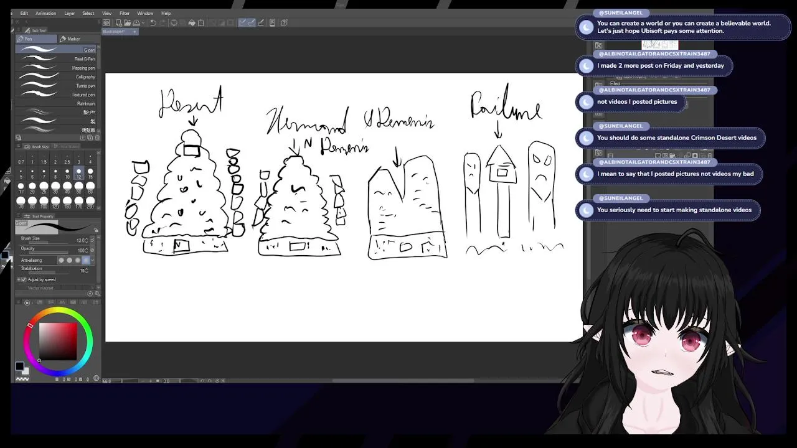This screenshot has width=797, height=448.
Task: Create a new canvas from toolbar
Action: point(119,23)
